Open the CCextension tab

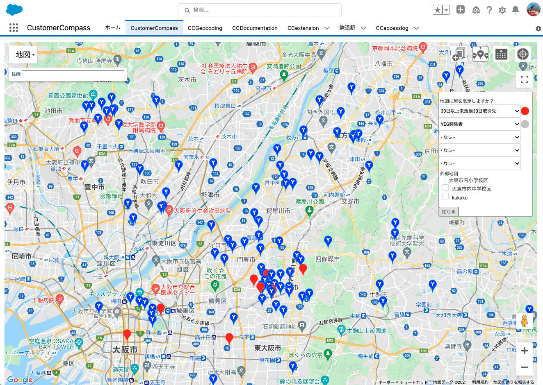(x=303, y=28)
